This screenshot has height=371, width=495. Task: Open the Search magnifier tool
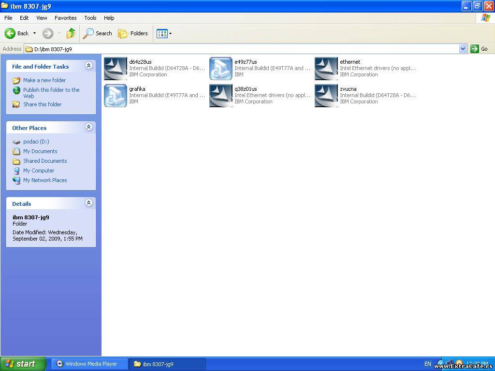coord(97,33)
